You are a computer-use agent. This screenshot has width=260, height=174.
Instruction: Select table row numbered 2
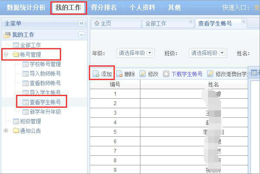point(169,103)
